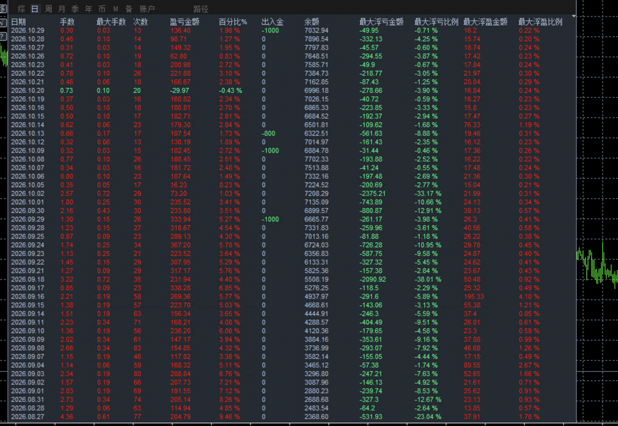Click the -33.17 % floating loss ratio
Viewport: 618px width, 426px height.
click(x=427, y=193)
